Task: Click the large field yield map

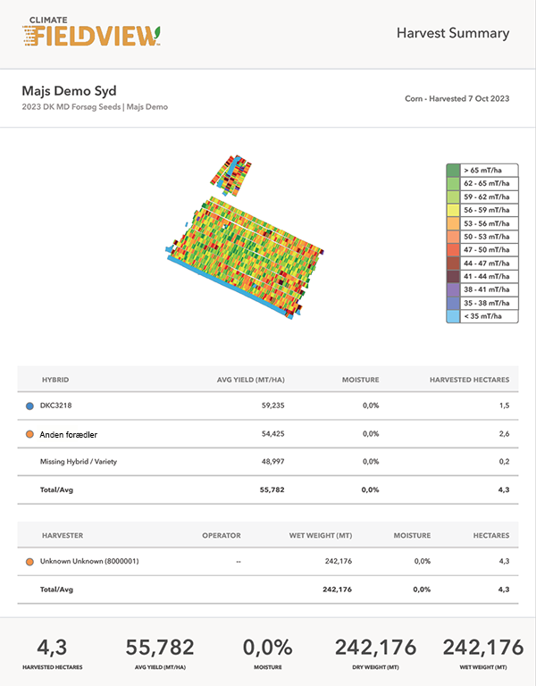Action: coord(245,258)
